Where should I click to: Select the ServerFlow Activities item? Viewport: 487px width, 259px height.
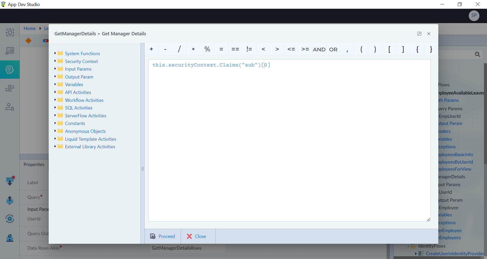(x=85, y=116)
